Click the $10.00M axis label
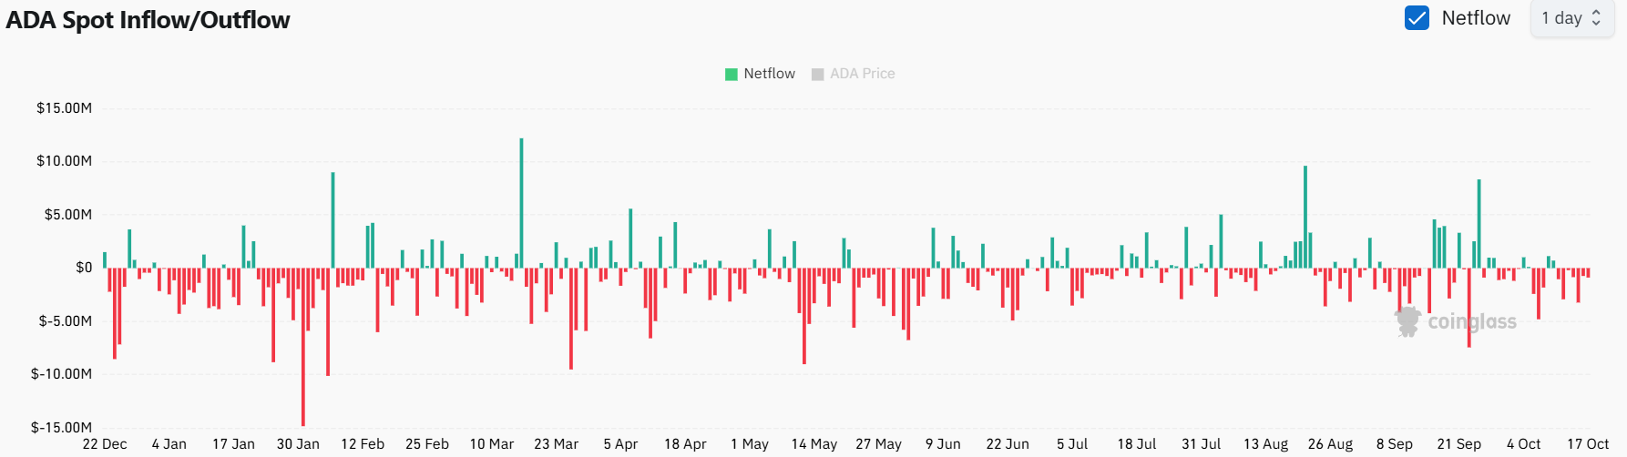The image size is (1627, 457). tap(64, 161)
